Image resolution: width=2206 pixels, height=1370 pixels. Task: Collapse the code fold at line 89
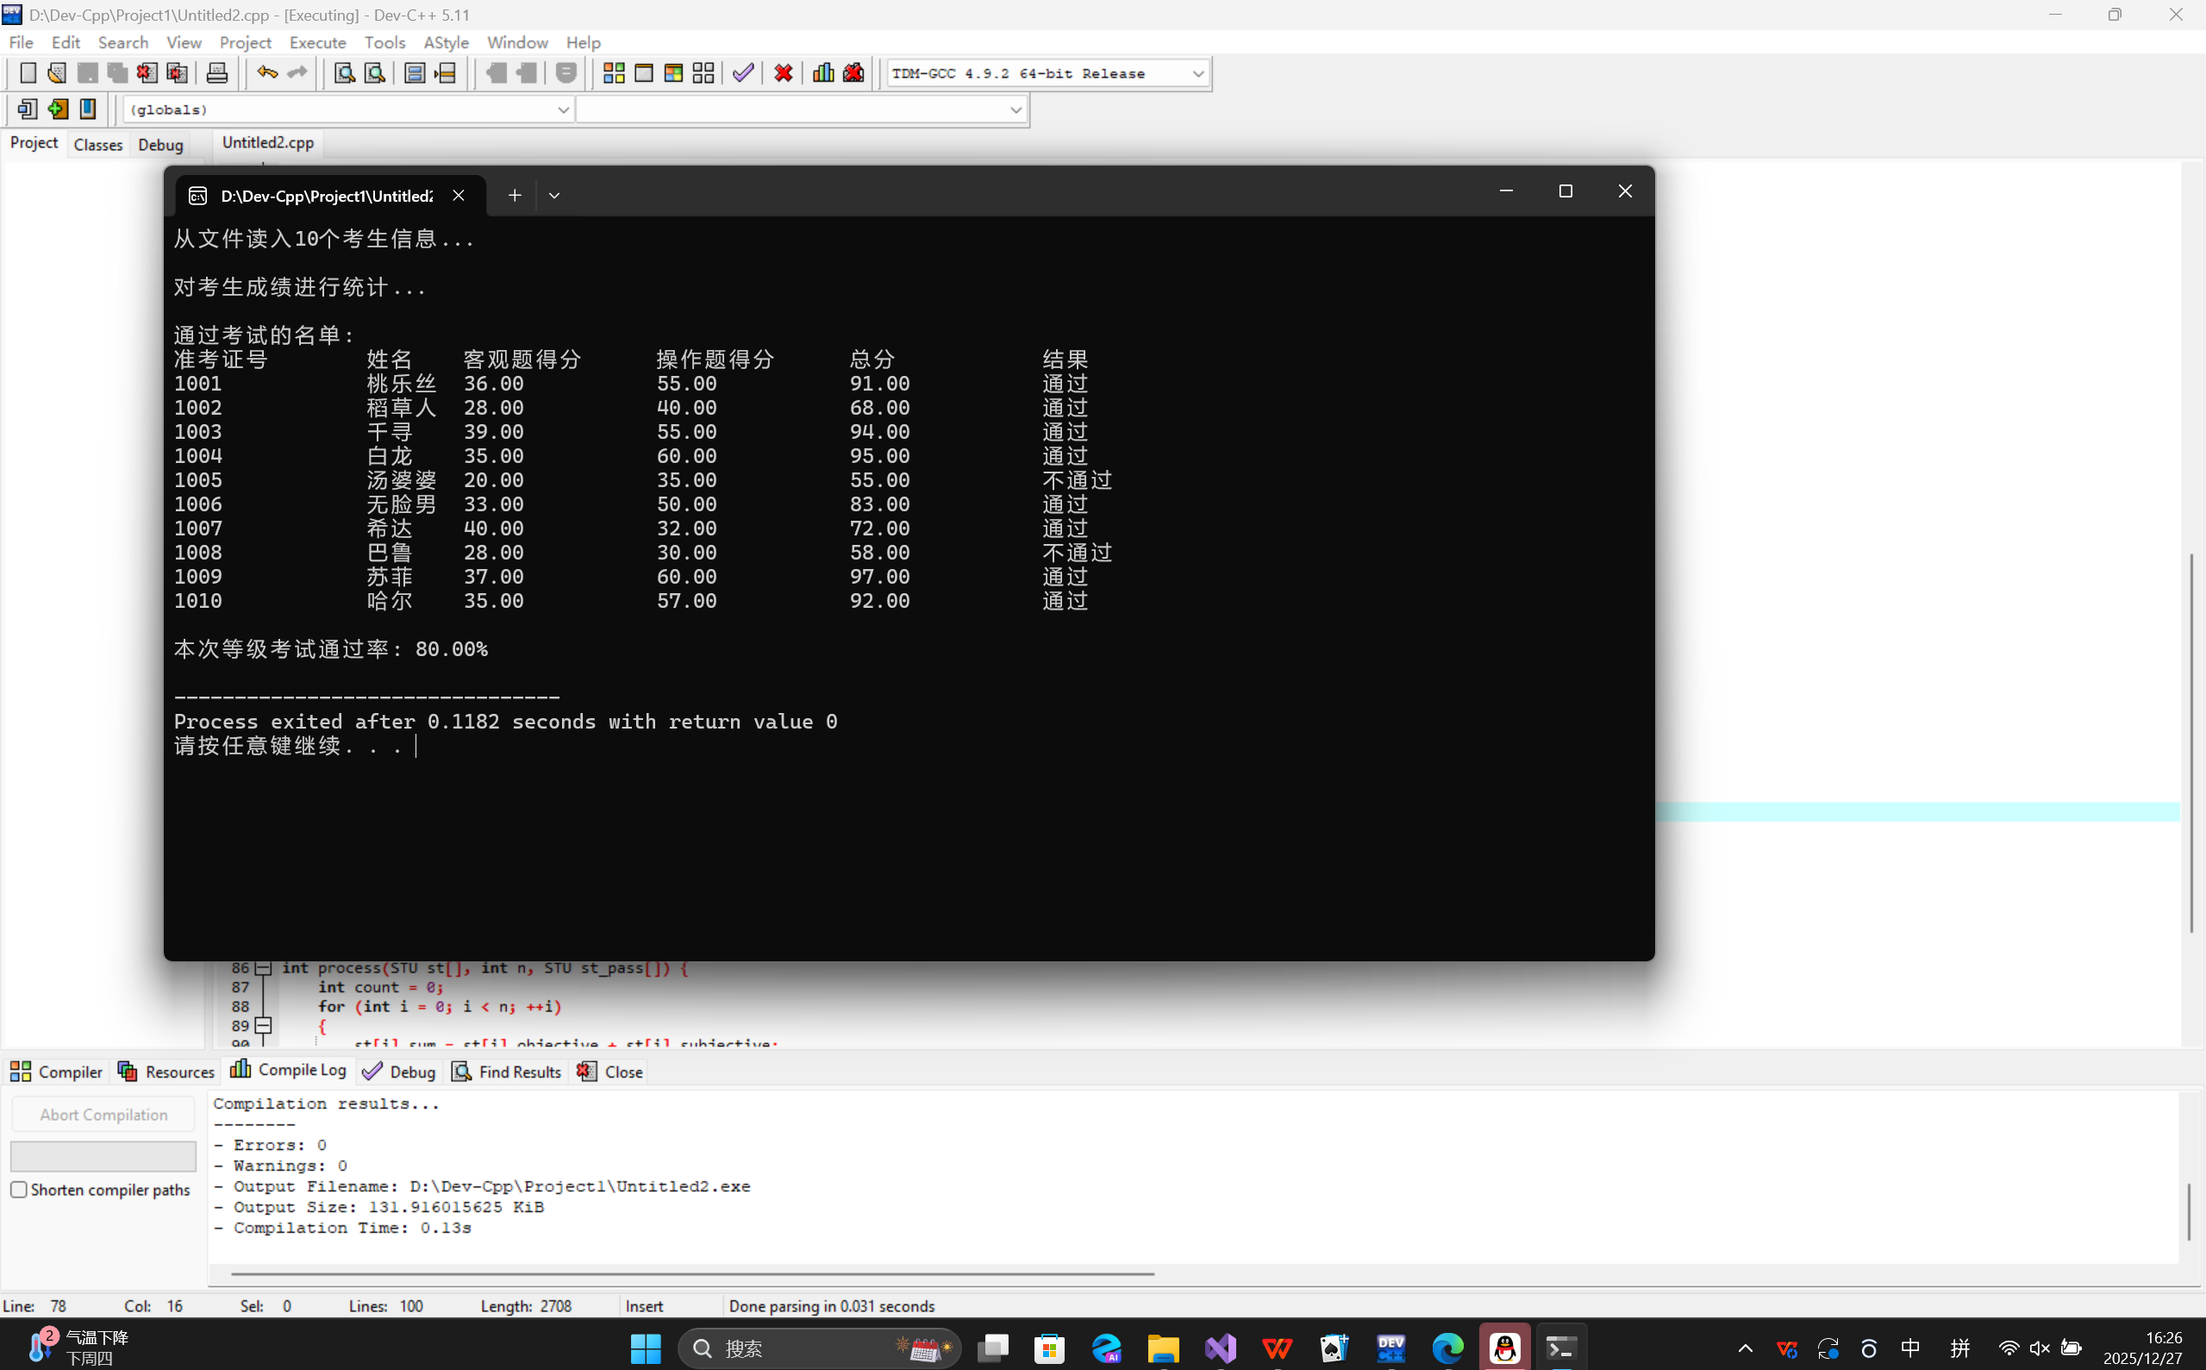point(264,1026)
